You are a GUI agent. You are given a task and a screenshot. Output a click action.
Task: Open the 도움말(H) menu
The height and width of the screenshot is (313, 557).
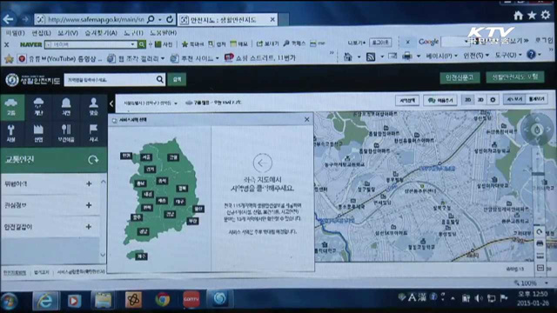[x=163, y=33]
